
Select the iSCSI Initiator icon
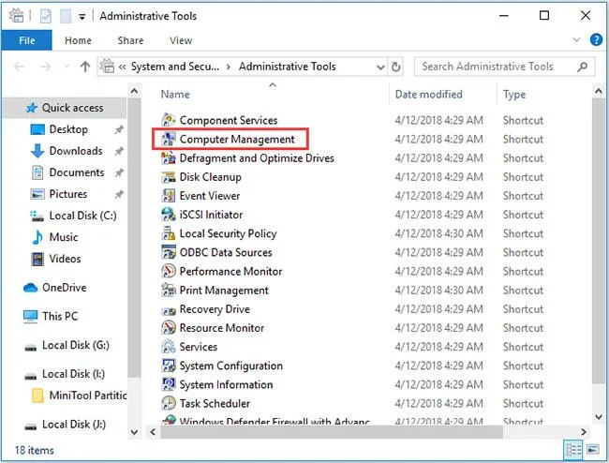pyautogui.click(x=168, y=215)
